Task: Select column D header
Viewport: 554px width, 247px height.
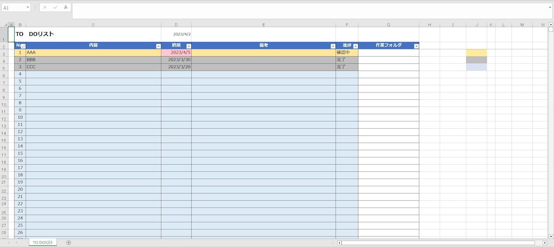Action: click(176, 24)
